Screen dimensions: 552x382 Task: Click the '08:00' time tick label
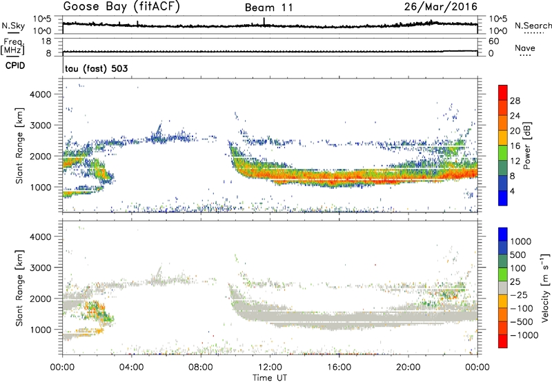[201, 368]
